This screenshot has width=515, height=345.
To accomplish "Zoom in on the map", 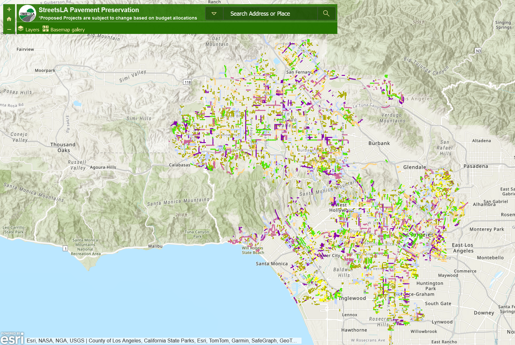I will pos(9,10).
